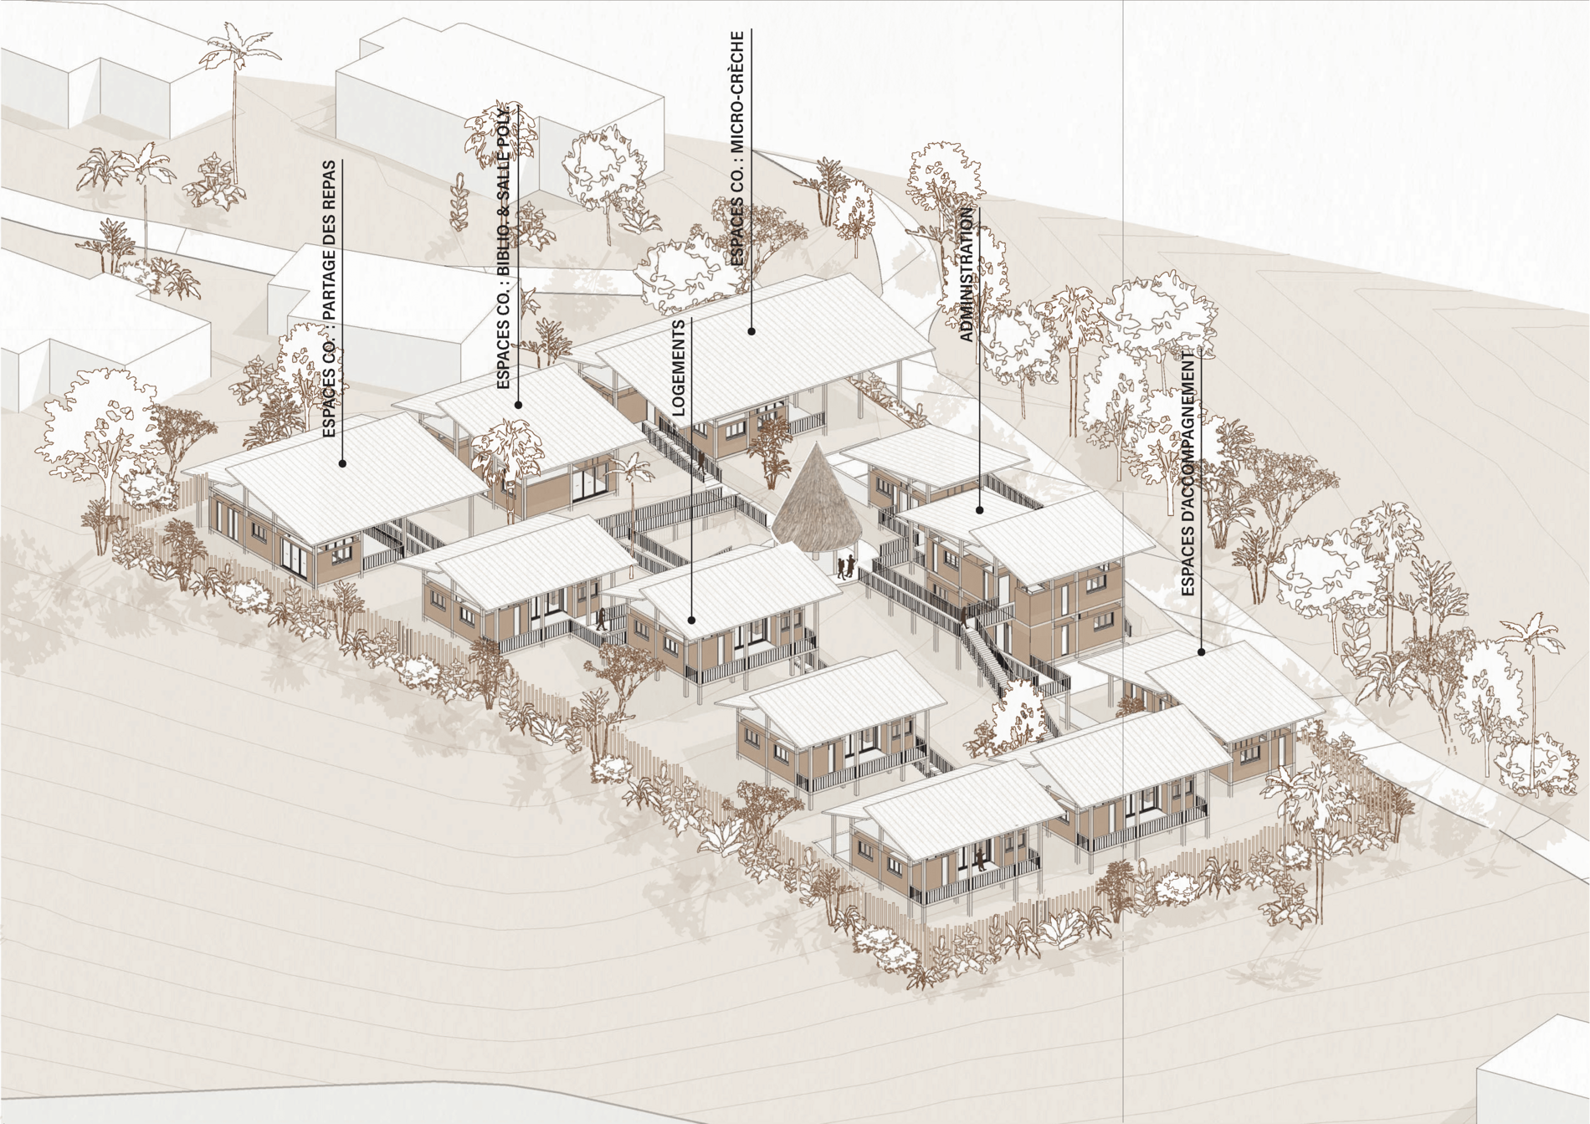Screen dimensions: 1590x1124
Task: Click the ESPACES D'ACCOMPAGNEMENT label
Action: [1187, 473]
